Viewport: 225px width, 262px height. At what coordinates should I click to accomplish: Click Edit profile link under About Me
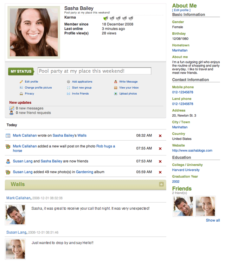click(x=181, y=10)
